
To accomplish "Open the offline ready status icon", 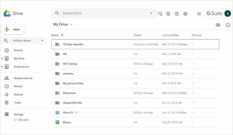I will (x=168, y=14).
